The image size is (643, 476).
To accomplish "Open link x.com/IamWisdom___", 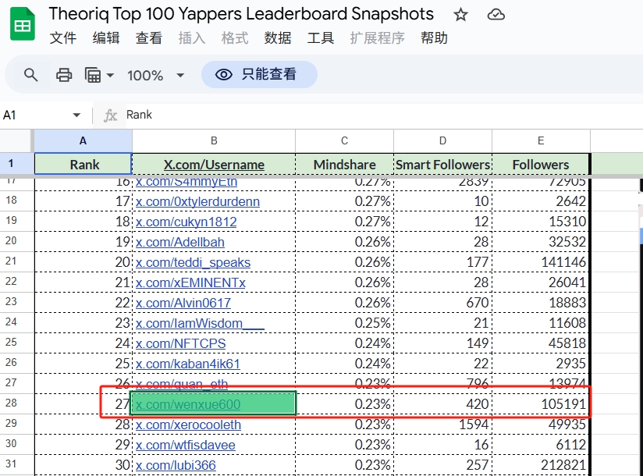I will coord(200,324).
